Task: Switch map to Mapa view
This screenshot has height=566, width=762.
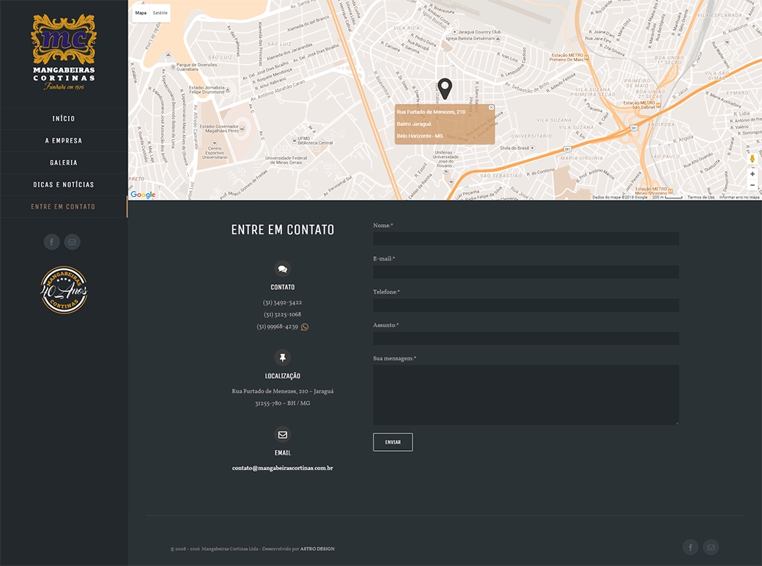Action: point(141,13)
